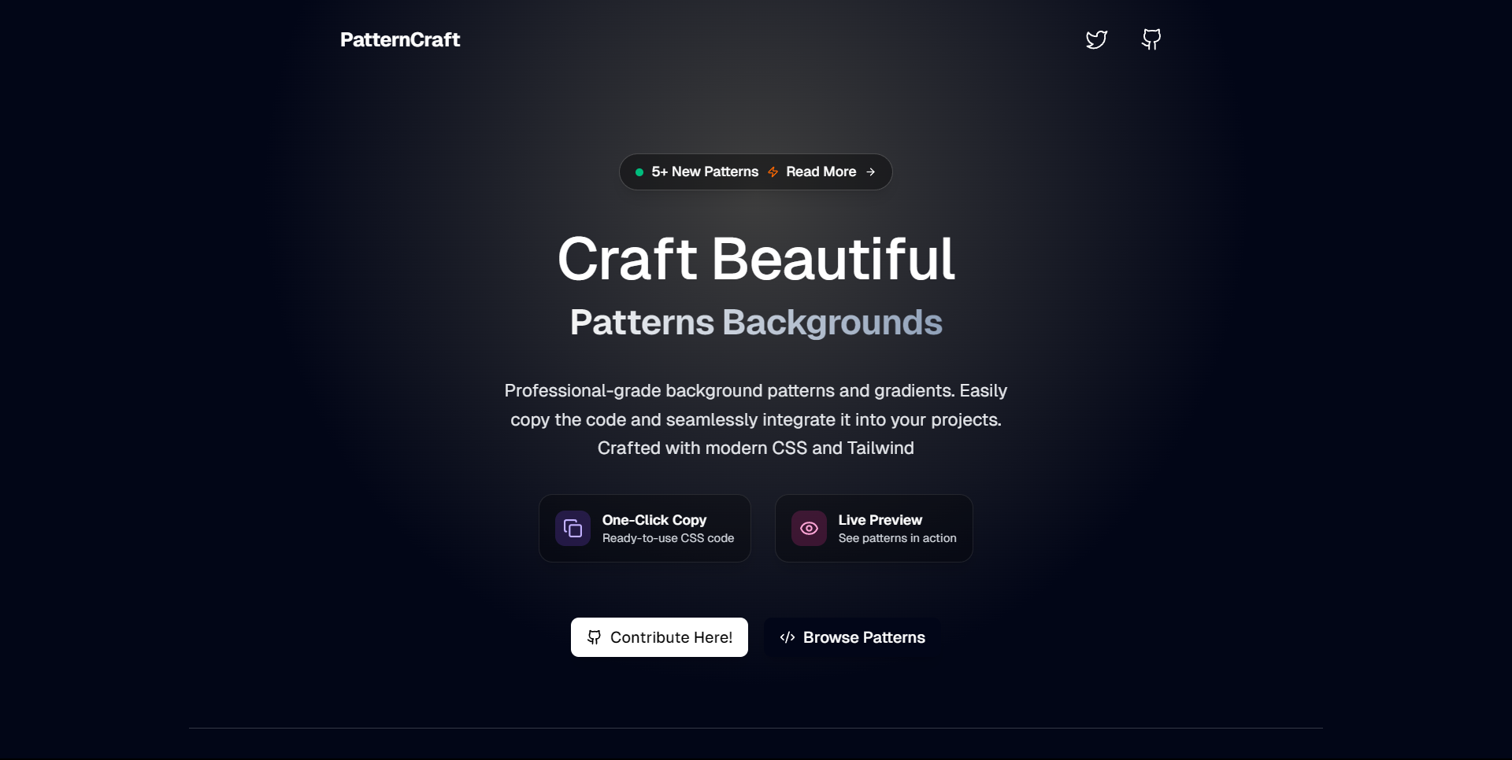Select the Craft Beautiful headline
This screenshot has height=760, width=1512.
(x=755, y=260)
